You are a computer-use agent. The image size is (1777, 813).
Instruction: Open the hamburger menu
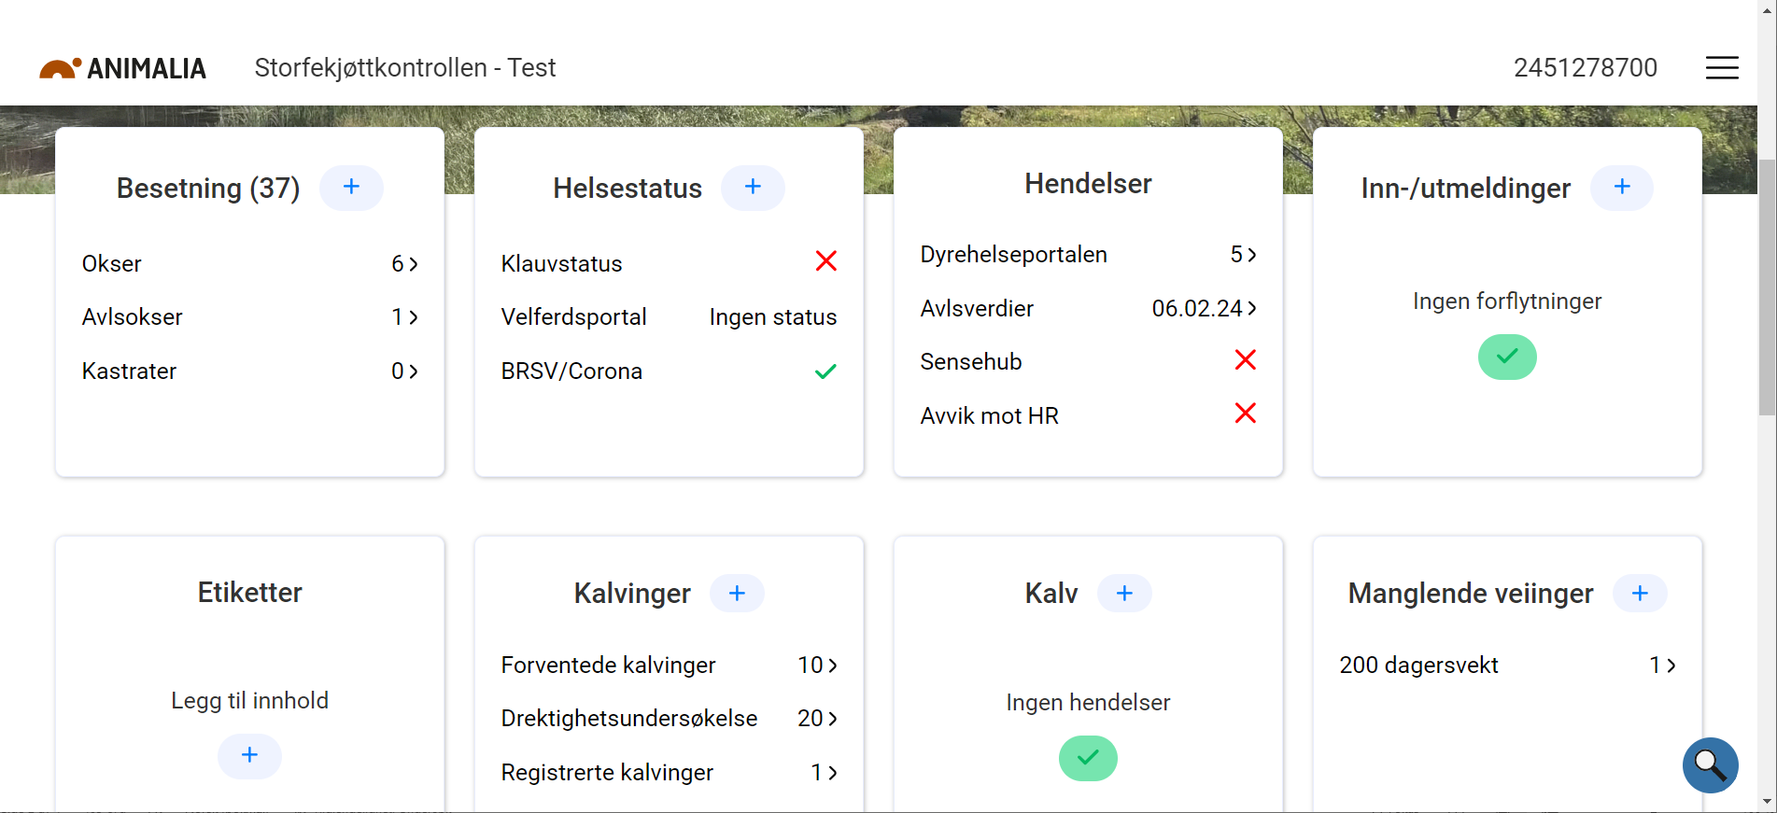[1721, 67]
